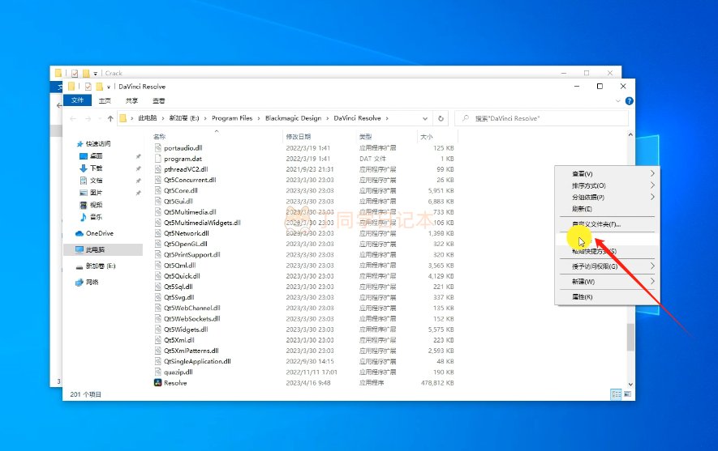Toggle the checkmark properties icon in title bar
Viewport: 718px width, 451px height.
tap(88, 86)
